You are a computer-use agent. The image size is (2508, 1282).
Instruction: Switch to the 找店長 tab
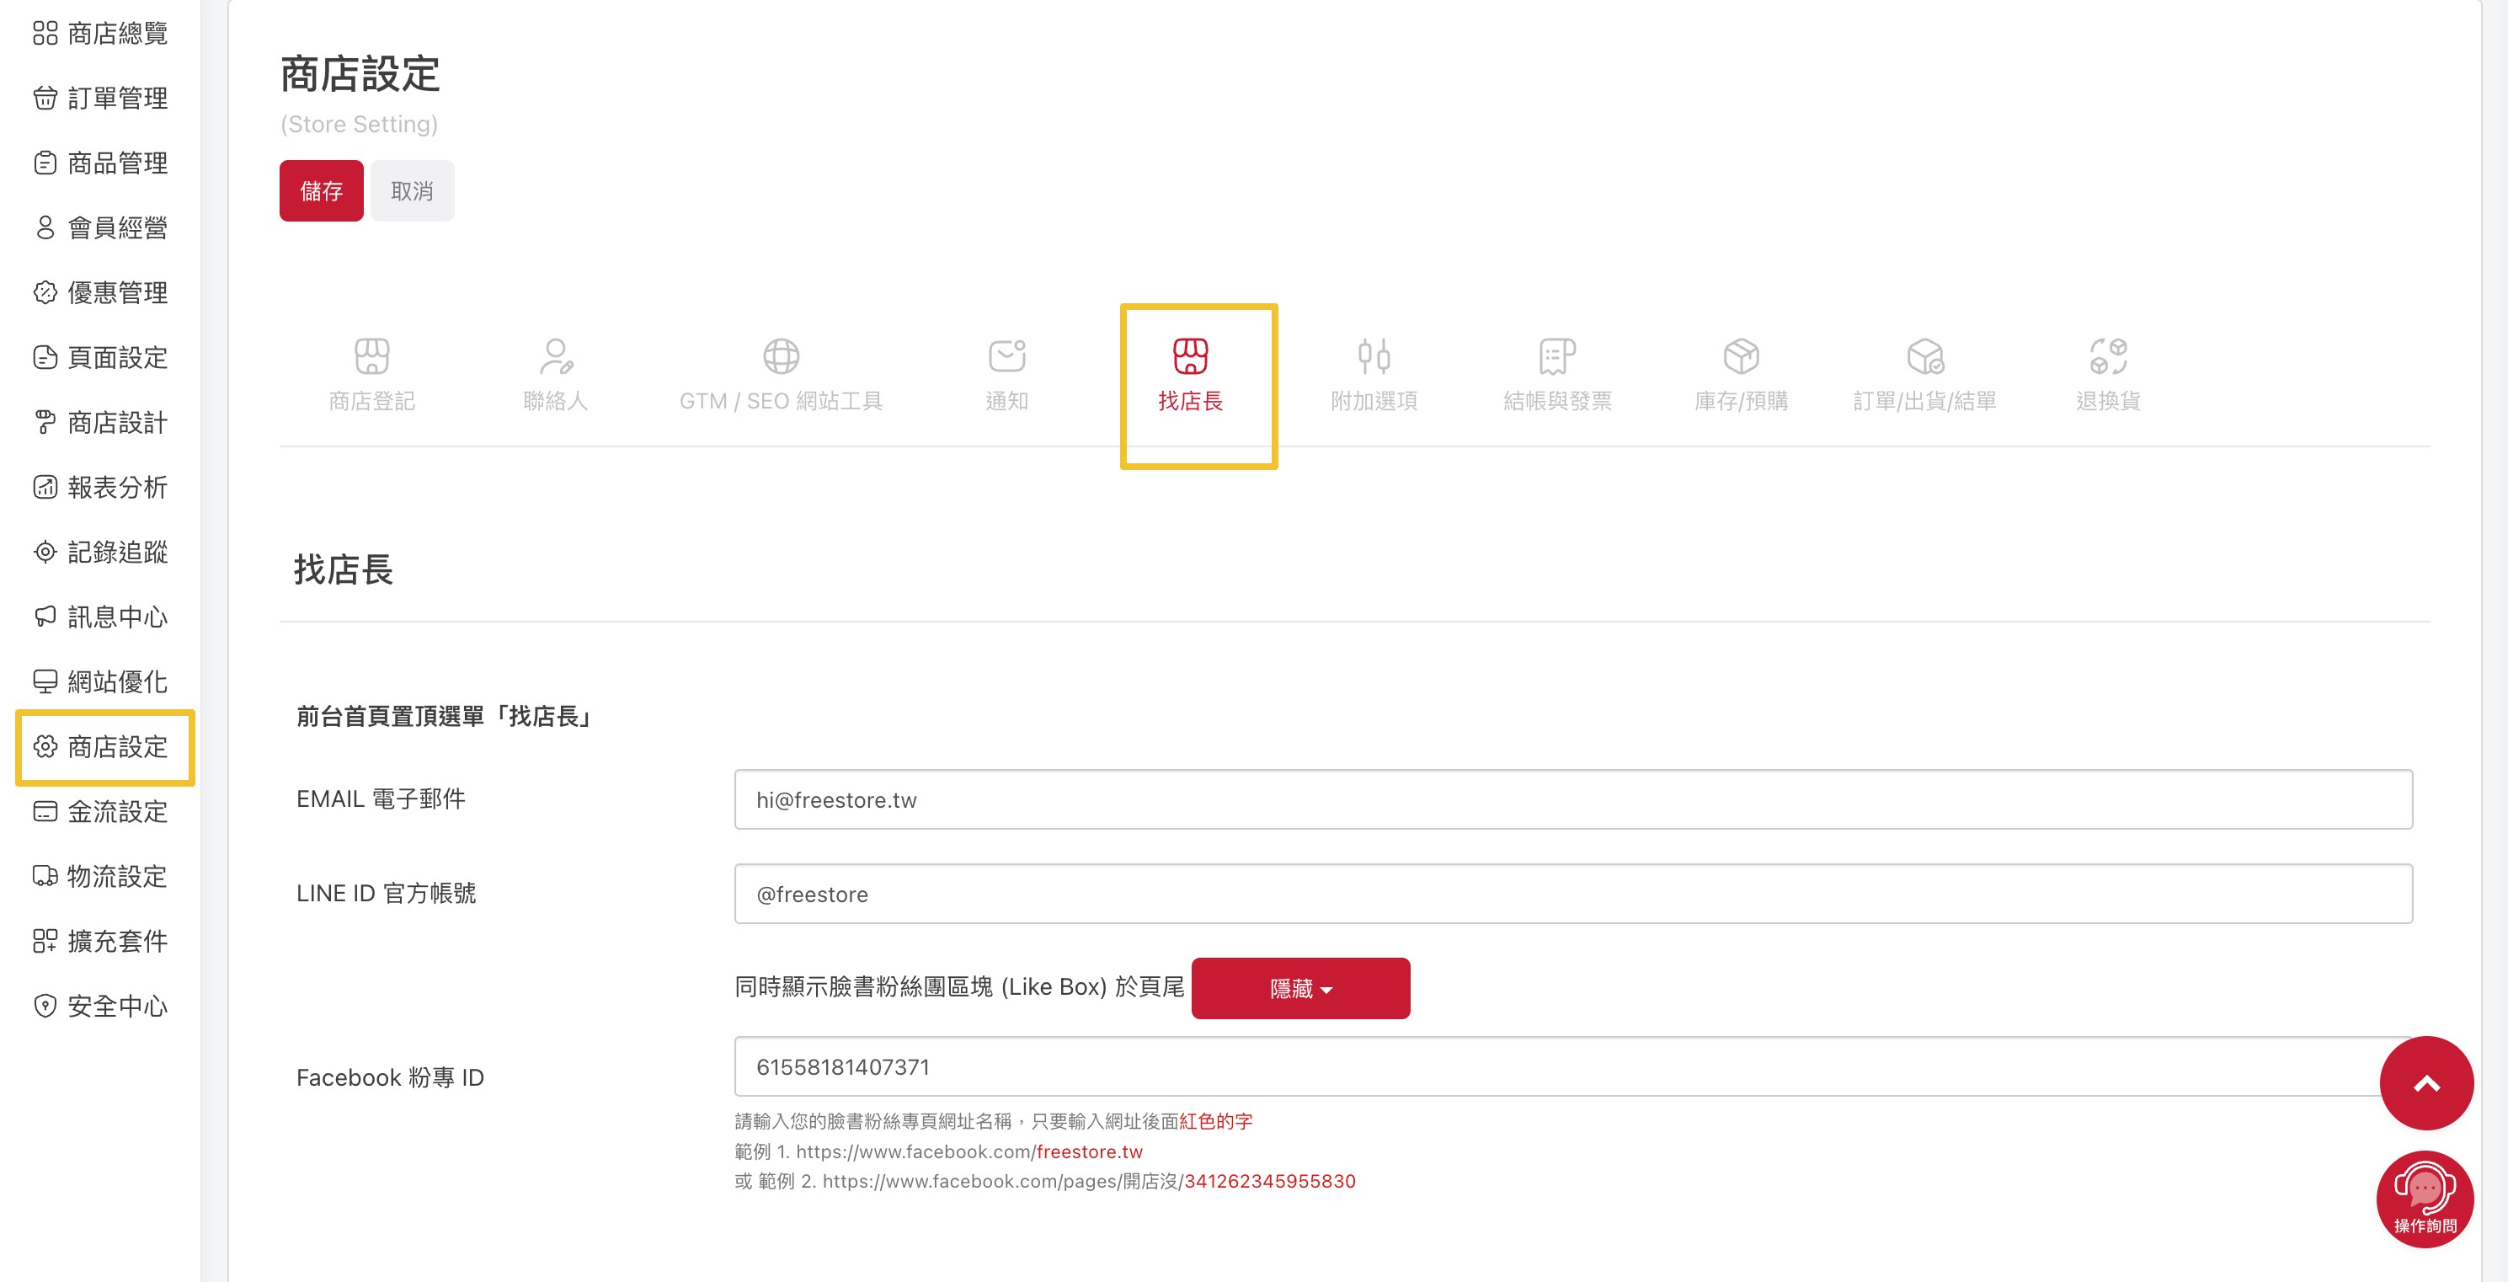coord(1190,377)
